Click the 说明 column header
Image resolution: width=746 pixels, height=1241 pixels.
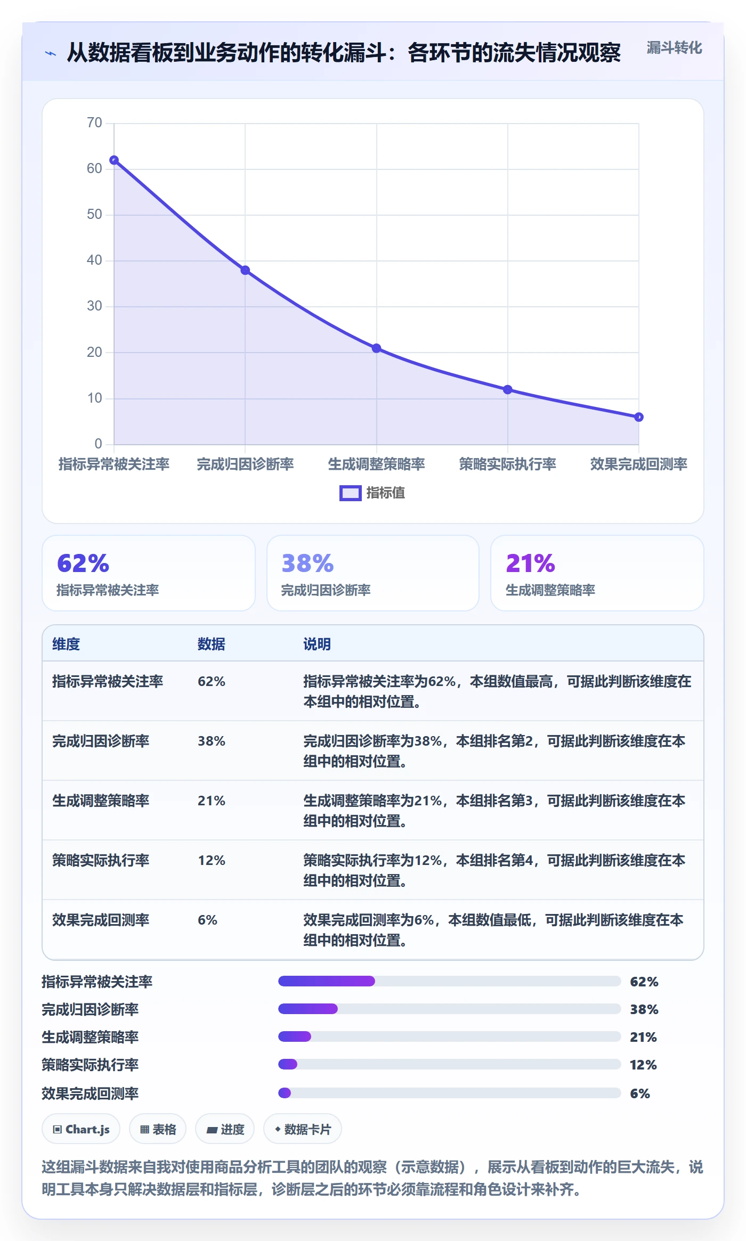coord(317,644)
